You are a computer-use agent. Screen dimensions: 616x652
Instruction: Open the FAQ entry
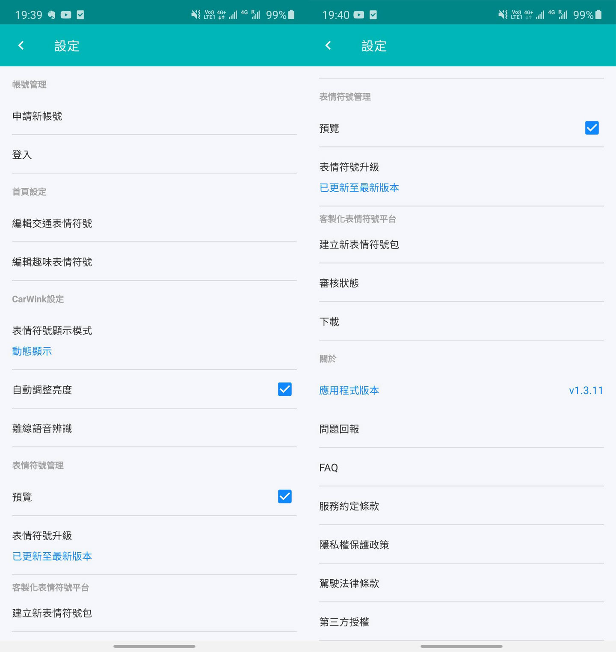pyautogui.click(x=328, y=468)
